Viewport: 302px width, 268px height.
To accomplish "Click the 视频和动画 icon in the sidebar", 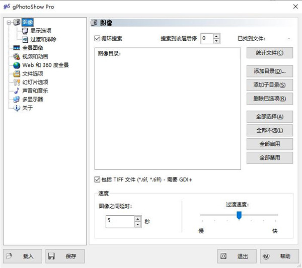I will pos(17,56).
